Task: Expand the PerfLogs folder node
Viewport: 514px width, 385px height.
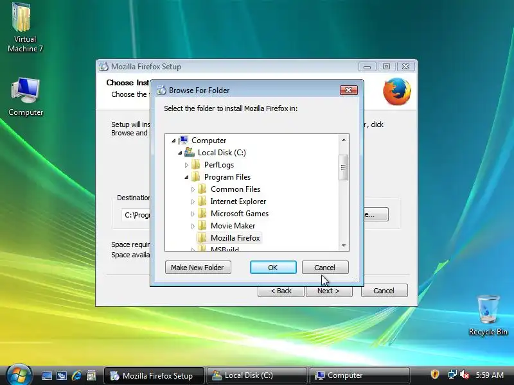Action: point(186,165)
